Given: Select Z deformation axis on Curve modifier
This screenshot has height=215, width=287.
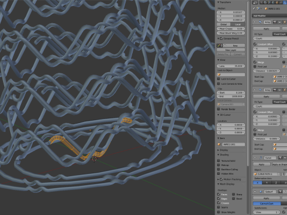Looking at the screenshot, I should pyautogui.click(x=276, y=182).
